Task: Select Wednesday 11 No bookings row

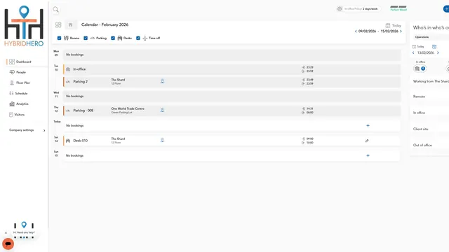Action: 232,97
